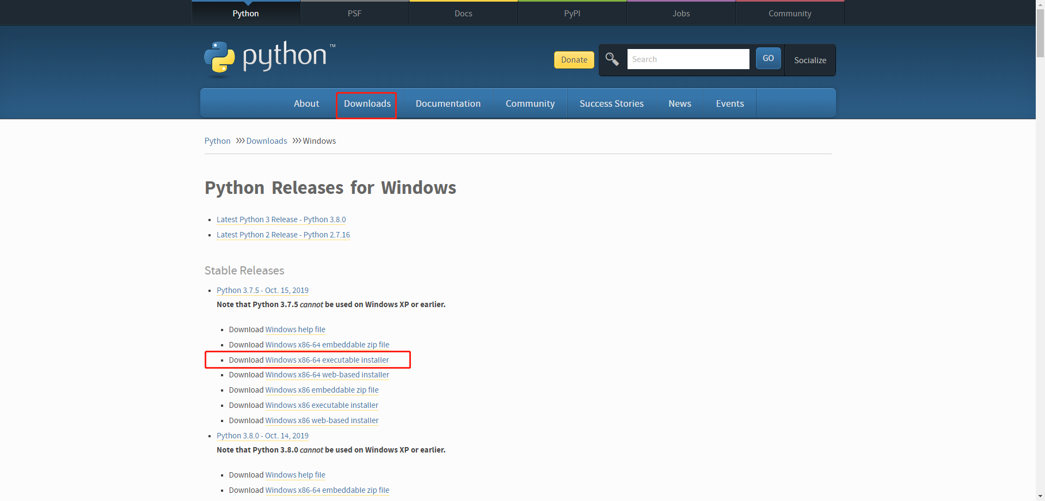Download Python 3.7.5 x86 web-based installer

321,420
